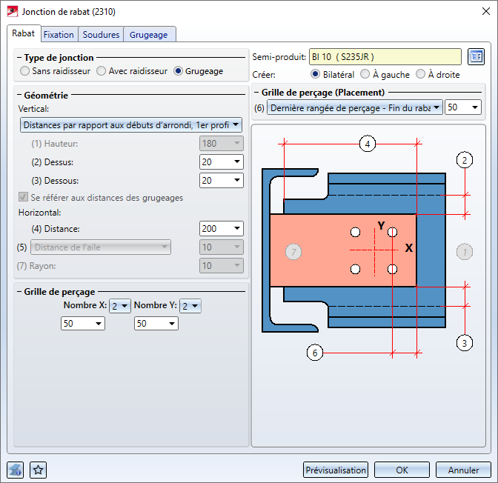Open the semi-product catalogue browser icon
Viewport: 498px width, 483px height.
(476, 57)
